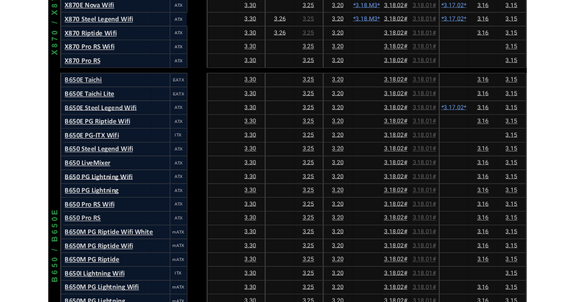This screenshot has height=302, width=575.
Task: Select the mATX cell beside B650M PG Riptide Wifi White
Action: click(x=178, y=232)
